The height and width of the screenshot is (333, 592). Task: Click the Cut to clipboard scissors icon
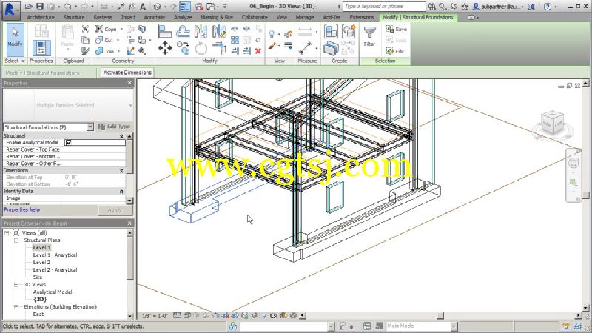point(85,29)
